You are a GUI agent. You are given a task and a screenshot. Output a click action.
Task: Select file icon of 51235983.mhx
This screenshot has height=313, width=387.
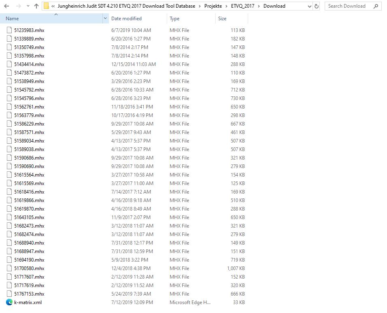[x=9, y=30]
